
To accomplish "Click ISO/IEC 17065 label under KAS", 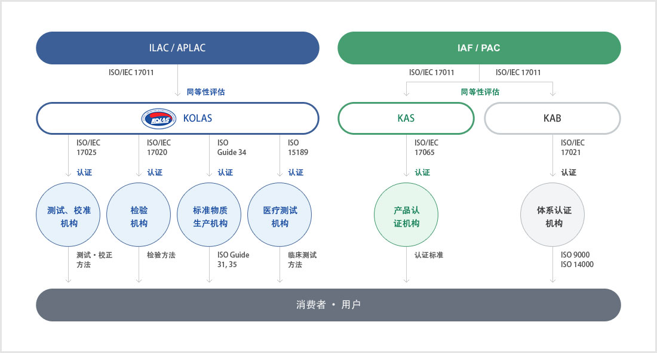I will click(426, 148).
